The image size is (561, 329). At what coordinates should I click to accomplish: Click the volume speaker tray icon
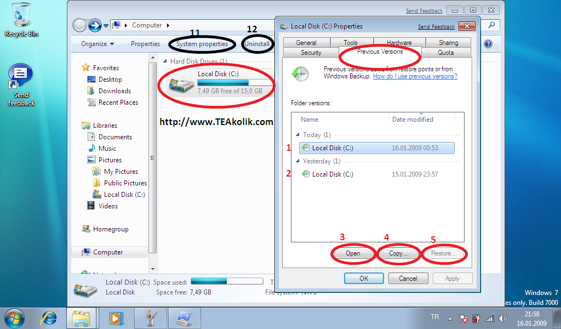click(503, 318)
